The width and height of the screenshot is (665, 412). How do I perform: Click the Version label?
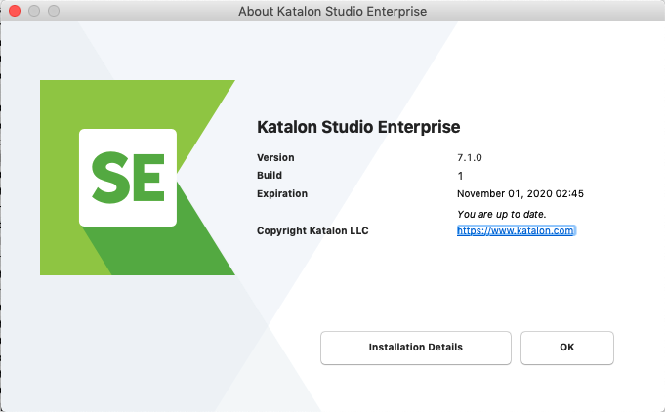(x=275, y=157)
